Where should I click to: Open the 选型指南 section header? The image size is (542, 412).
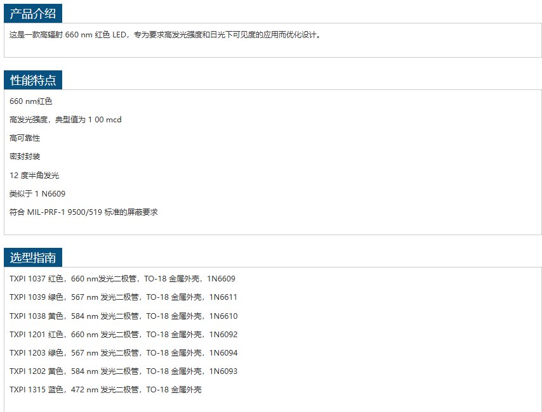pos(33,258)
